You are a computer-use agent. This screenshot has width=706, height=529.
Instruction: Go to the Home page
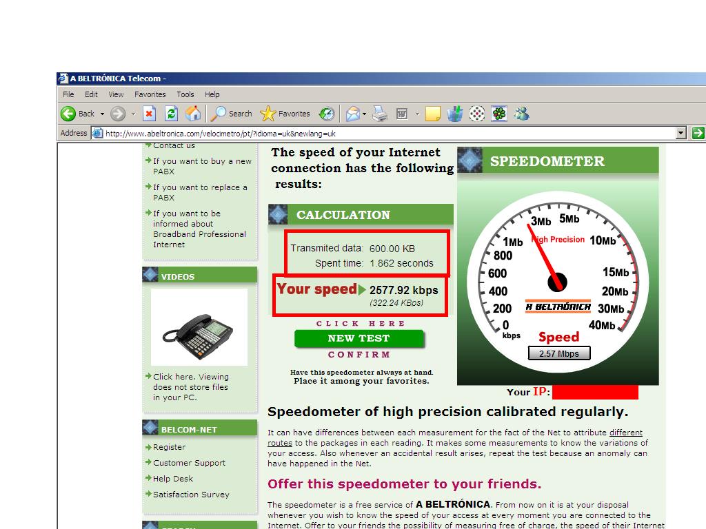193,114
